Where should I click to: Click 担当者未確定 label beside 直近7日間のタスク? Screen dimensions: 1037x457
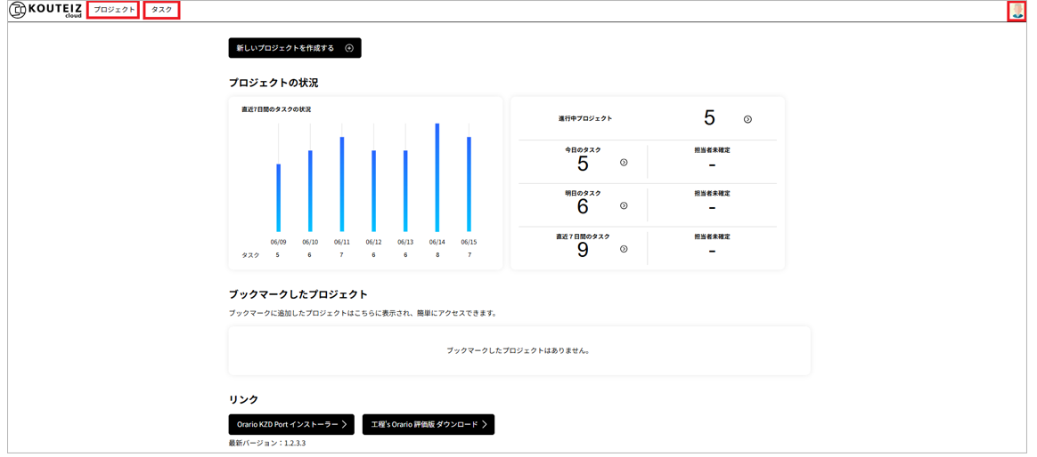point(713,237)
